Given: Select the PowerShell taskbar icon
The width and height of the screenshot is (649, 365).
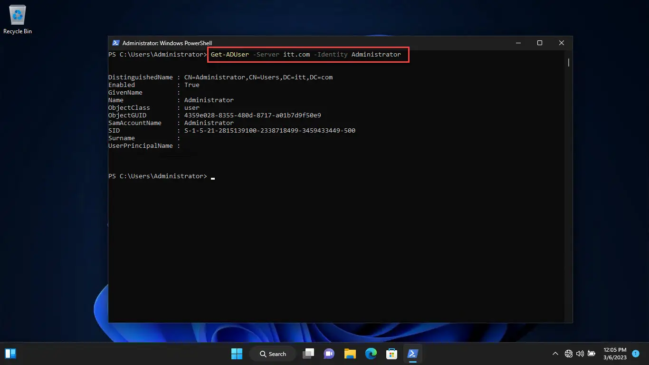Looking at the screenshot, I should tap(412, 354).
